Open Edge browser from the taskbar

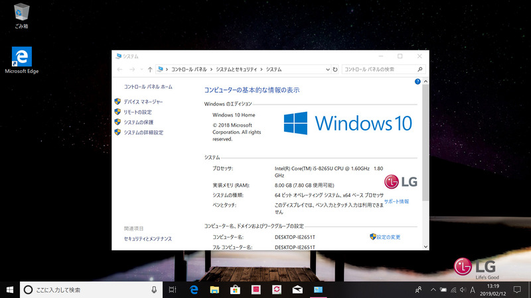pyautogui.click(x=194, y=289)
